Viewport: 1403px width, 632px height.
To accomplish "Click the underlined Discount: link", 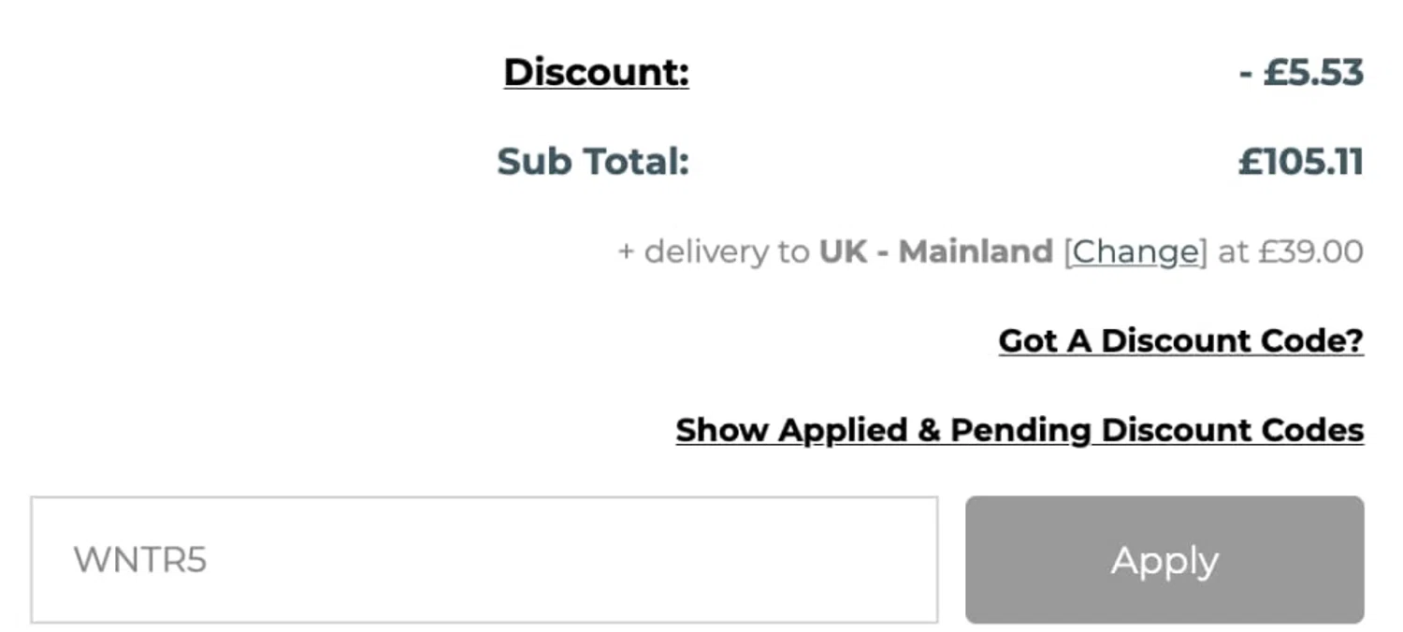I will click(x=596, y=72).
